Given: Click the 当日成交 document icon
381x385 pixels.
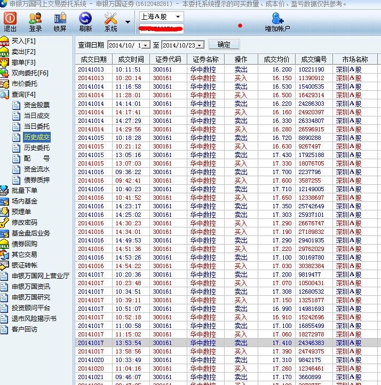Looking at the screenshot, I should (x=16, y=116).
